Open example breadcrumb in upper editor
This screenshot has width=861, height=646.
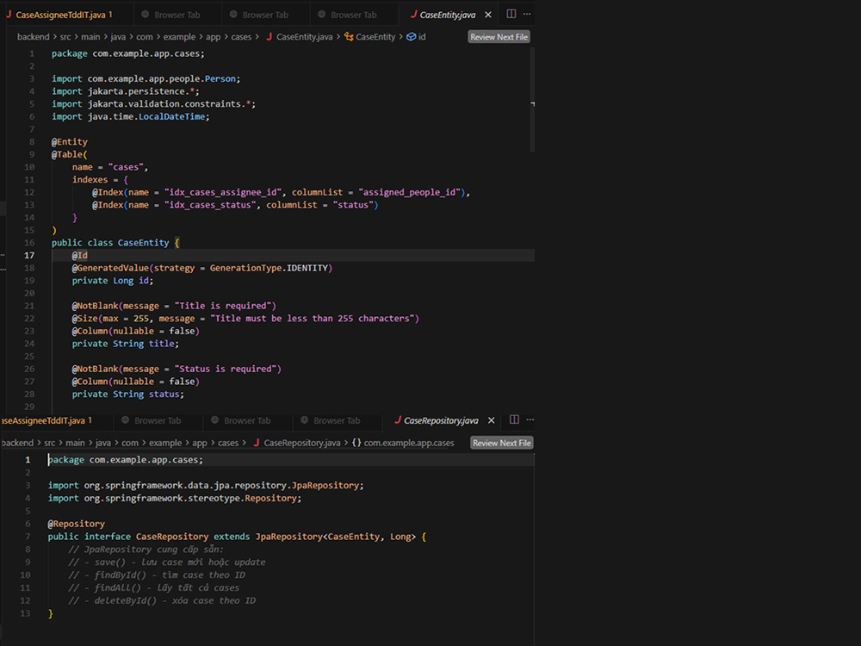tap(179, 37)
